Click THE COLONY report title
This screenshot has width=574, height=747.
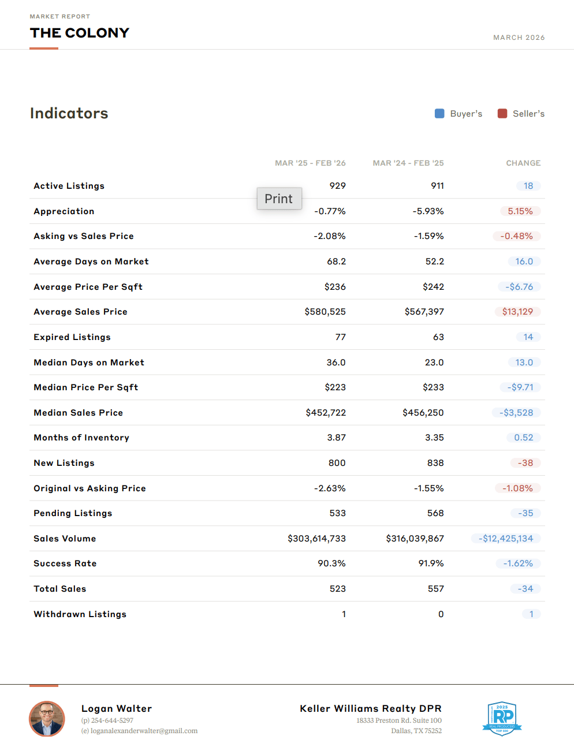tap(80, 33)
